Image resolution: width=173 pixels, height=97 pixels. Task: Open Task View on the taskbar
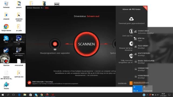point(14,95)
